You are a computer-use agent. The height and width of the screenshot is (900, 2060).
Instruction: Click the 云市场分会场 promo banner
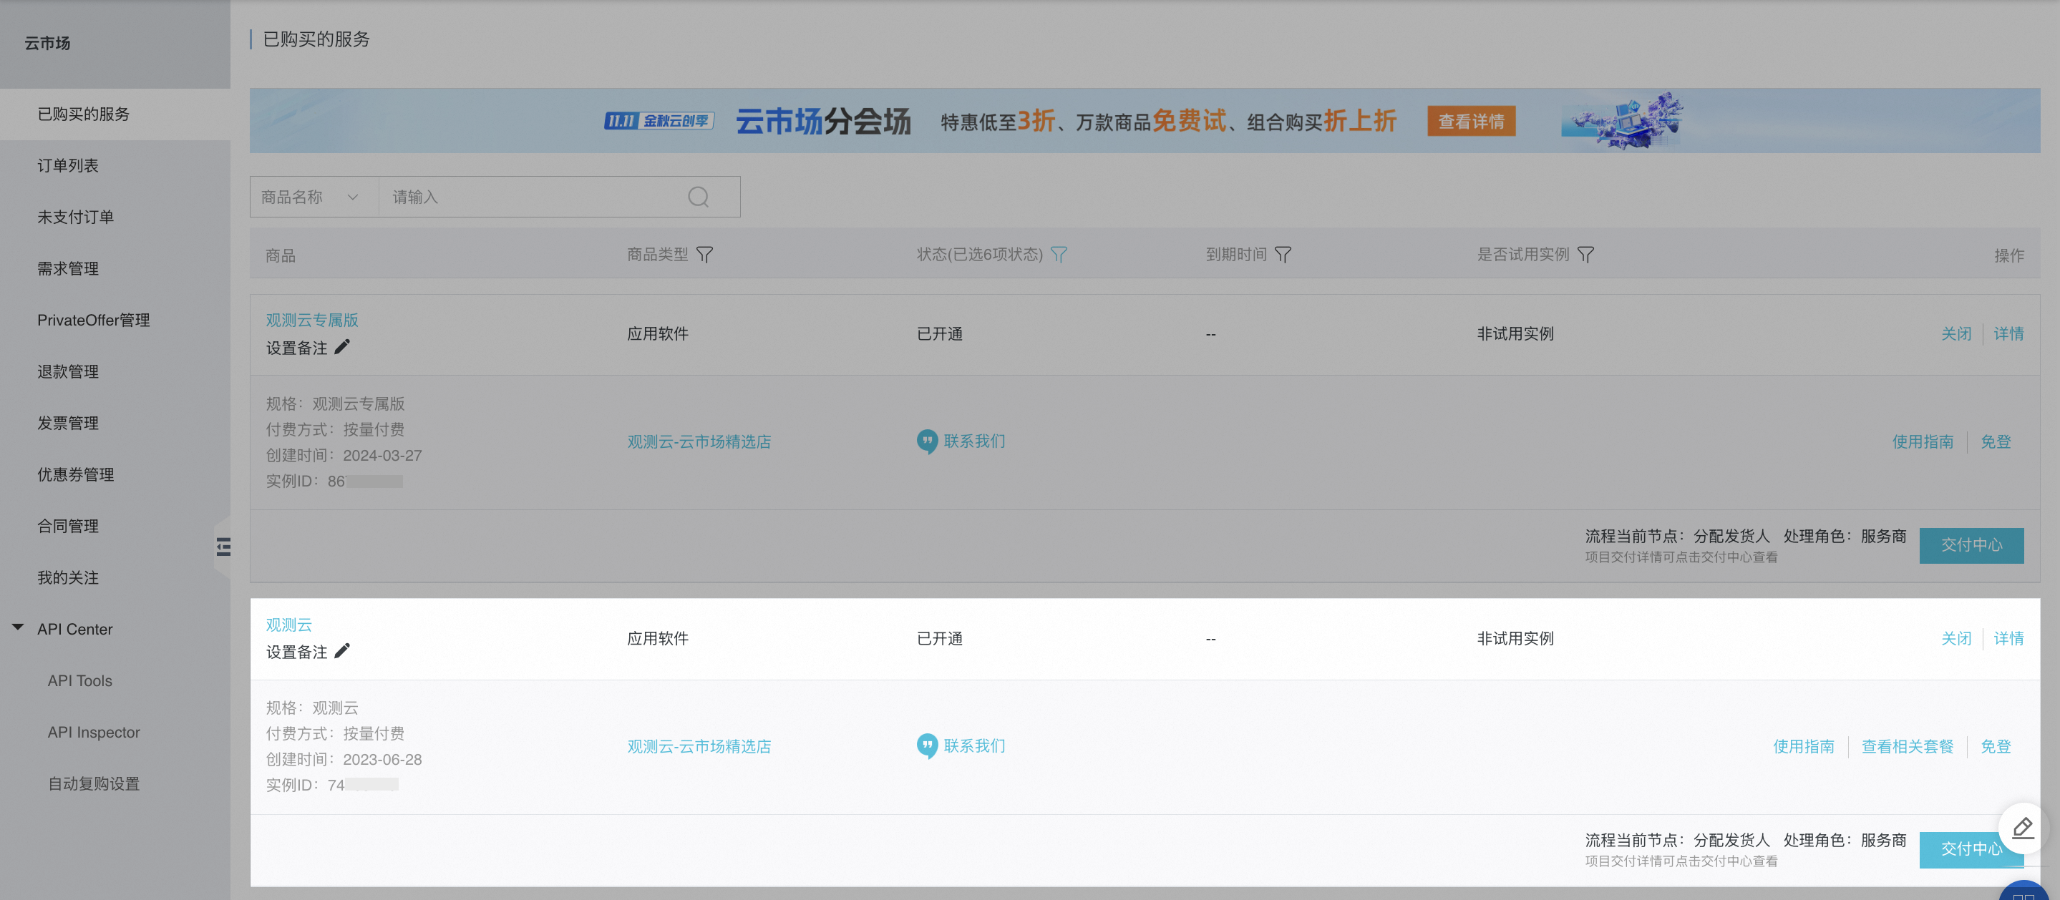click(x=1145, y=121)
